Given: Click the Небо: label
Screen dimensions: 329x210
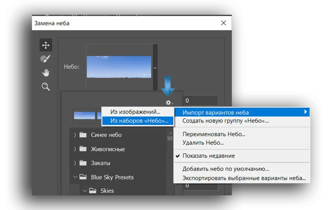Looking at the screenshot, I should click(x=72, y=67).
